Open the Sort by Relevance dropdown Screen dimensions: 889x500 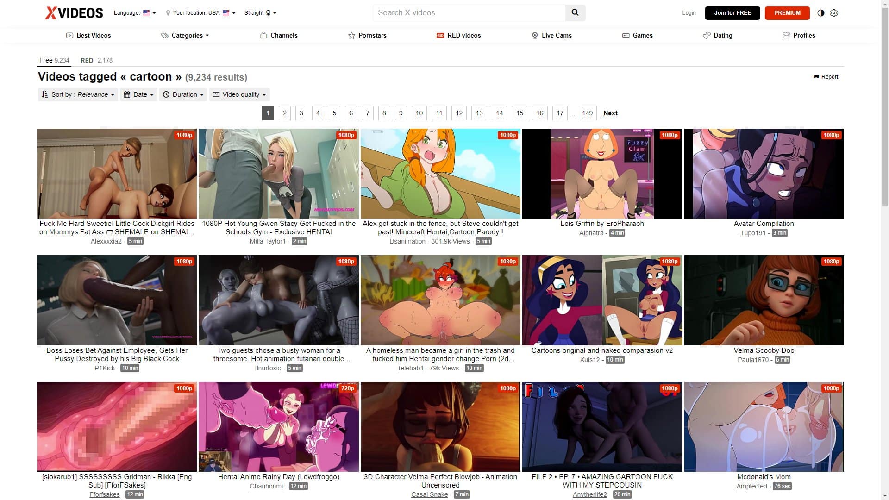pos(77,94)
